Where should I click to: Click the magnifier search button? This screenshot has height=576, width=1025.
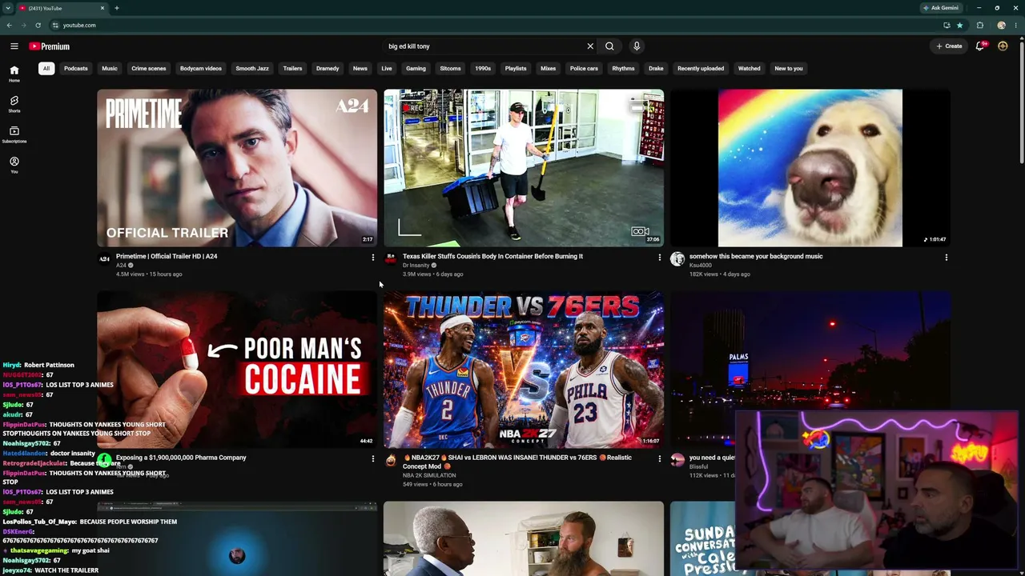(x=609, y=46)
